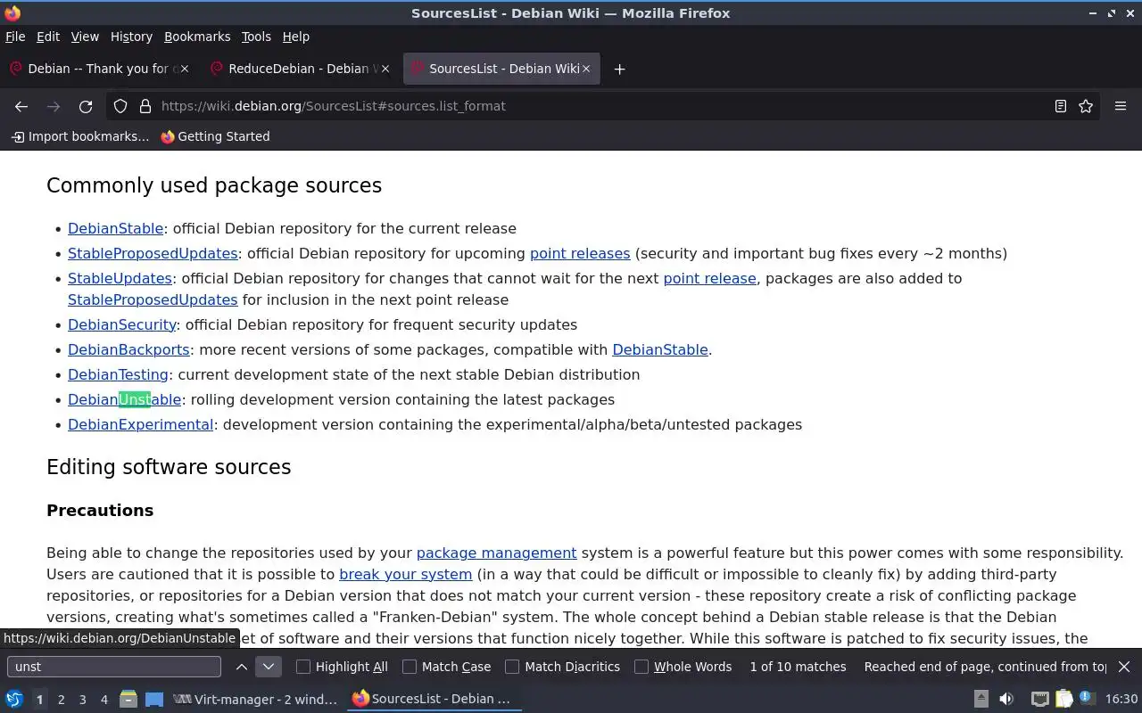Open the DebianBackports link
The width and height of the screenshot is (1142, 713).
click(128, 349)
